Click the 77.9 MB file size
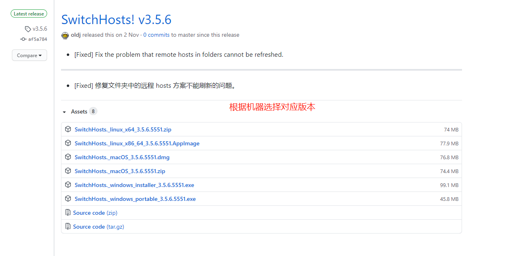The width and height of the screenshot is (521, 256). pyautogui.click(x=449, y=144)
